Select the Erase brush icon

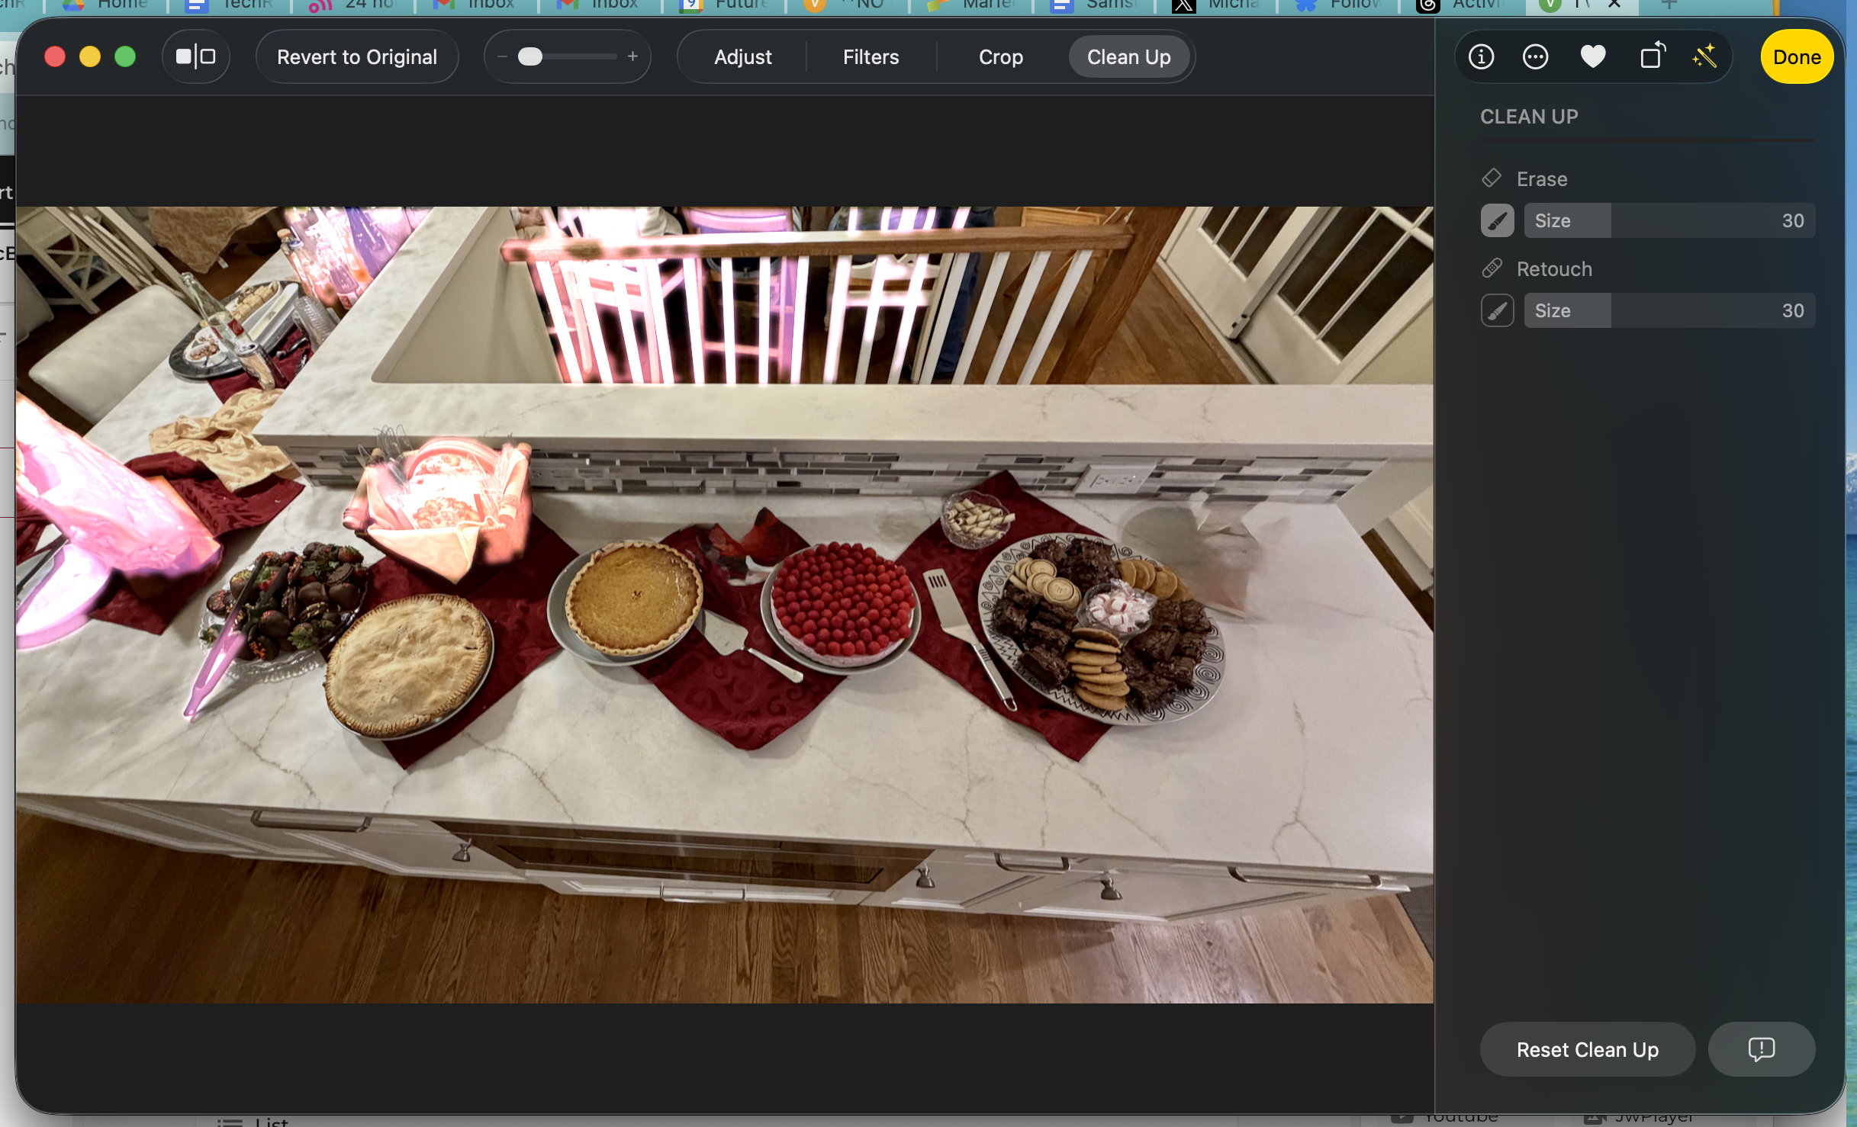[x=1497, y=221]
